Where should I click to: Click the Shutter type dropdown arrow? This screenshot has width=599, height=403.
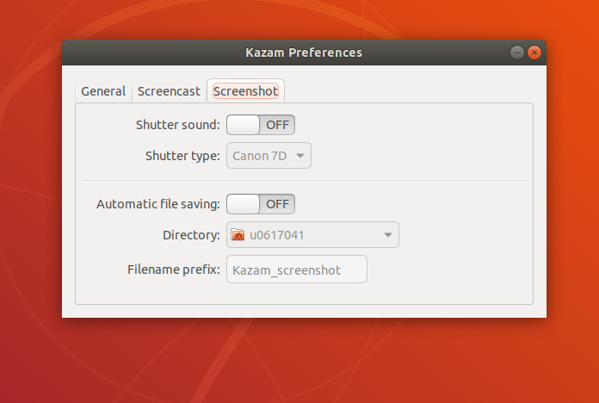(x=300, y=156)
